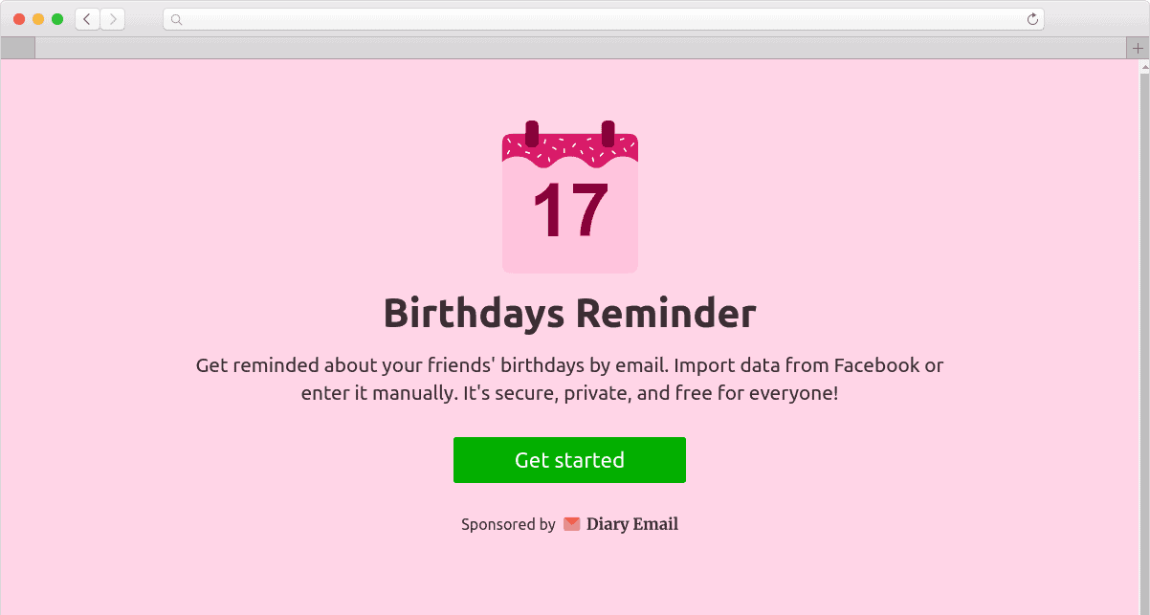Image resolution: width=1150 pixels, height=615 pixels.
Task: Click the description text about birthday reminders
Action: click(x=569, y=379)
